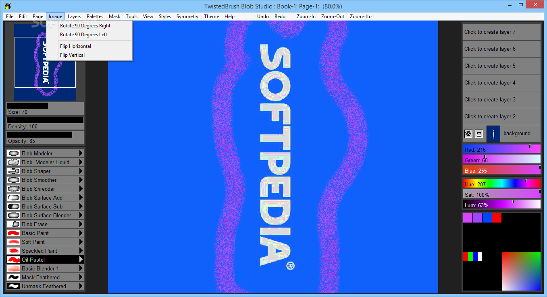Pick the red swatch in top palette row

click(x=497, y=218)
